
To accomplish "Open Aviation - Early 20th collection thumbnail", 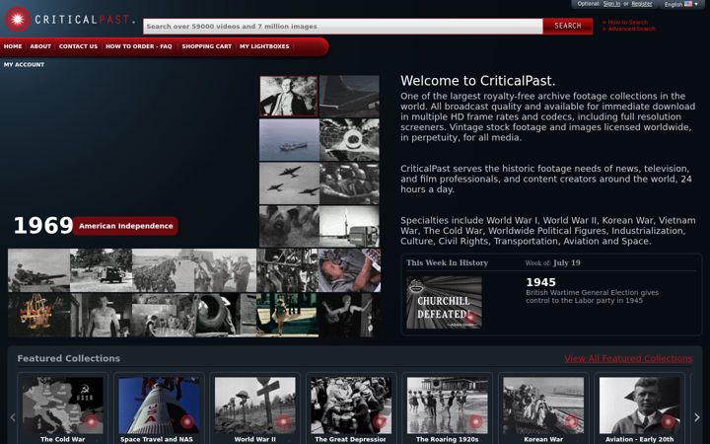I will [639, 406].
